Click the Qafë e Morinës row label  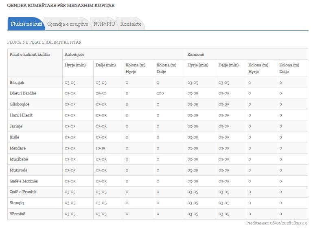click(x=24, y=181)
